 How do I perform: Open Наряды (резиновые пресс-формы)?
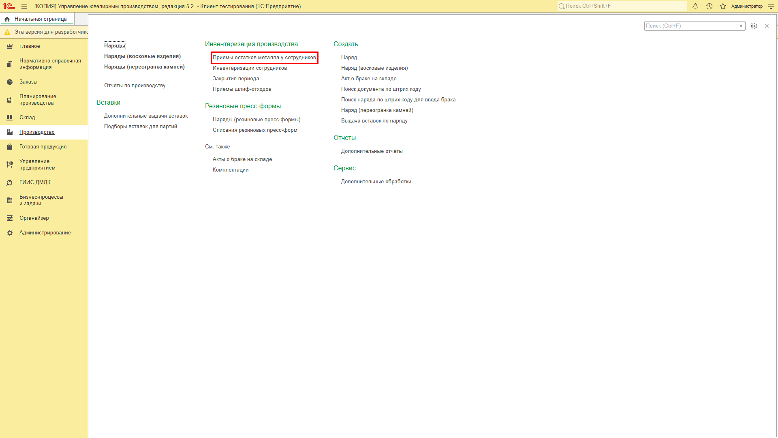[256, 120]
